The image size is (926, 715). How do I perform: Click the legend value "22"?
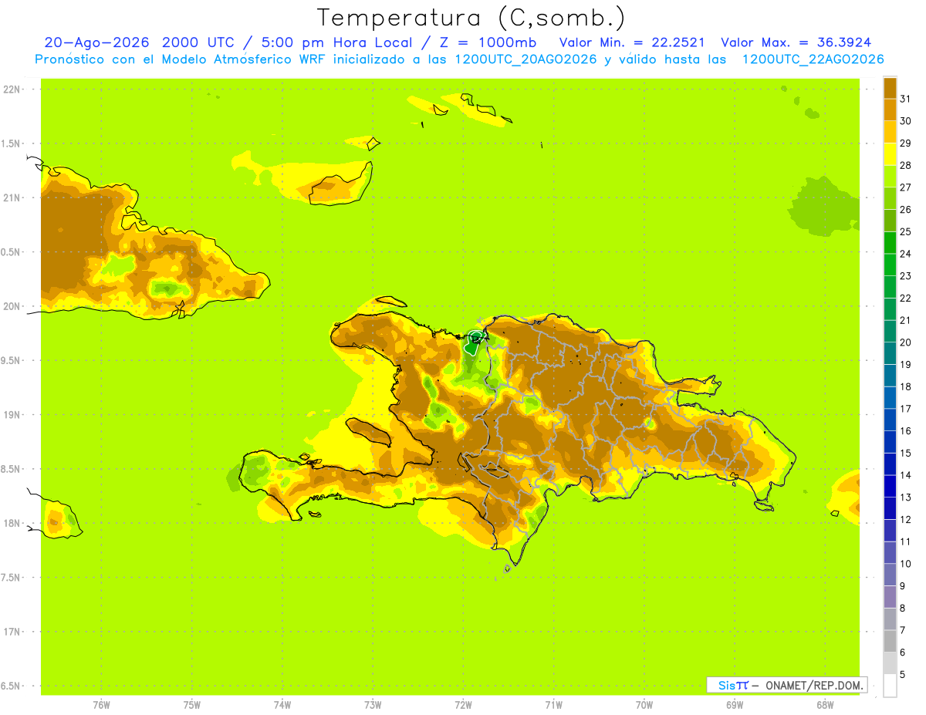pyautogui.click(x=906, y=298)
